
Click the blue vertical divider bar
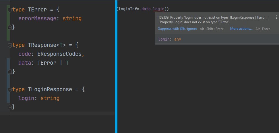coord(116,66)
